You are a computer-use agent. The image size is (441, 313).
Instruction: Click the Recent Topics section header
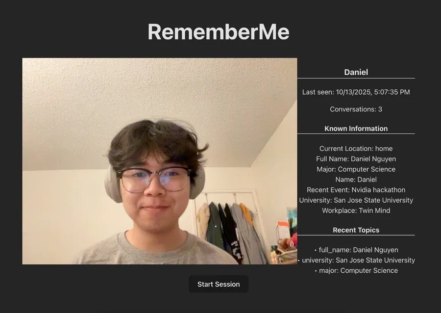(356, 230)
